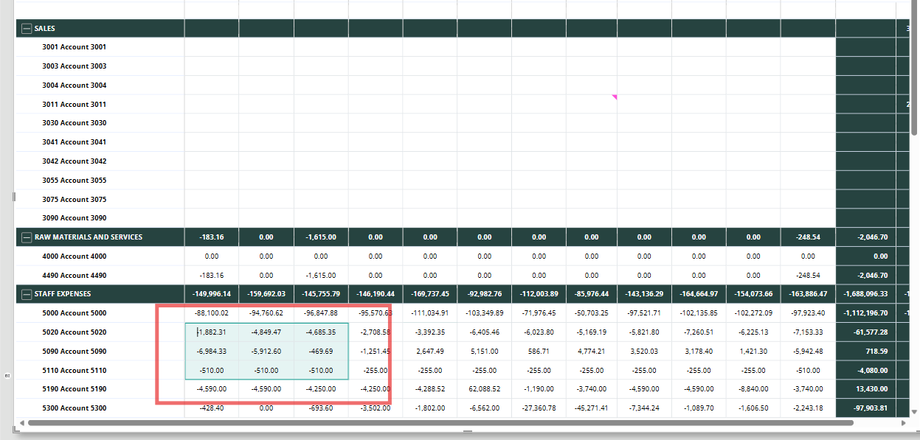Image resolution: width=920 pixels, height=440 pixels.
Task: Select the 3001 Account 3001 row label
Action: point(75,47)
